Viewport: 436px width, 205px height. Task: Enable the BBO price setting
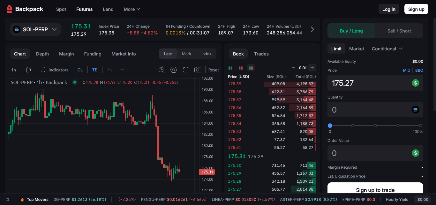click(419, 70)
